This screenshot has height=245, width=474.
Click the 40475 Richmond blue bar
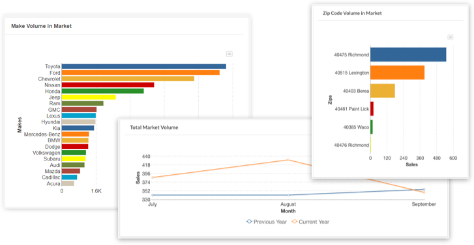click(x=408, y=55)
